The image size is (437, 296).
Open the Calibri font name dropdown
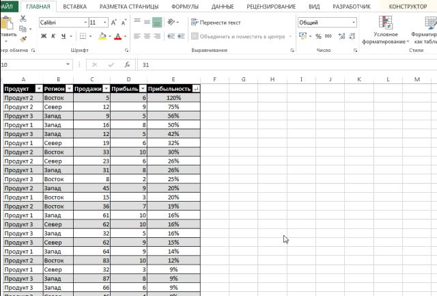click(85, 23)
